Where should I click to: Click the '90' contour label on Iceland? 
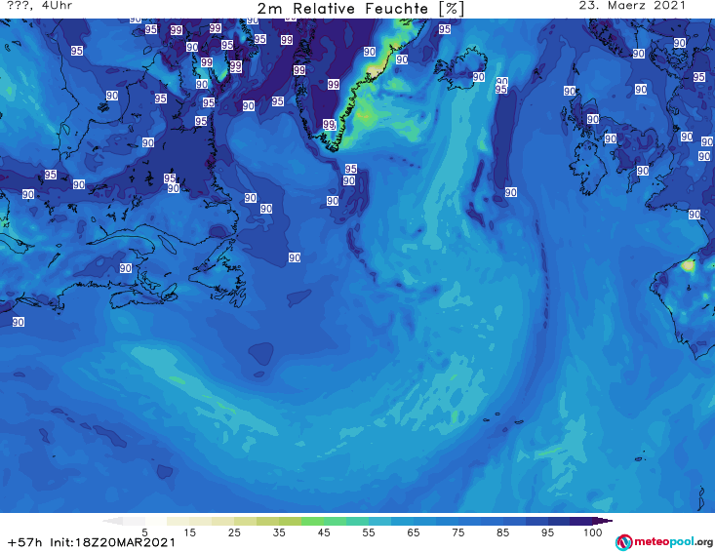point(478,77)
